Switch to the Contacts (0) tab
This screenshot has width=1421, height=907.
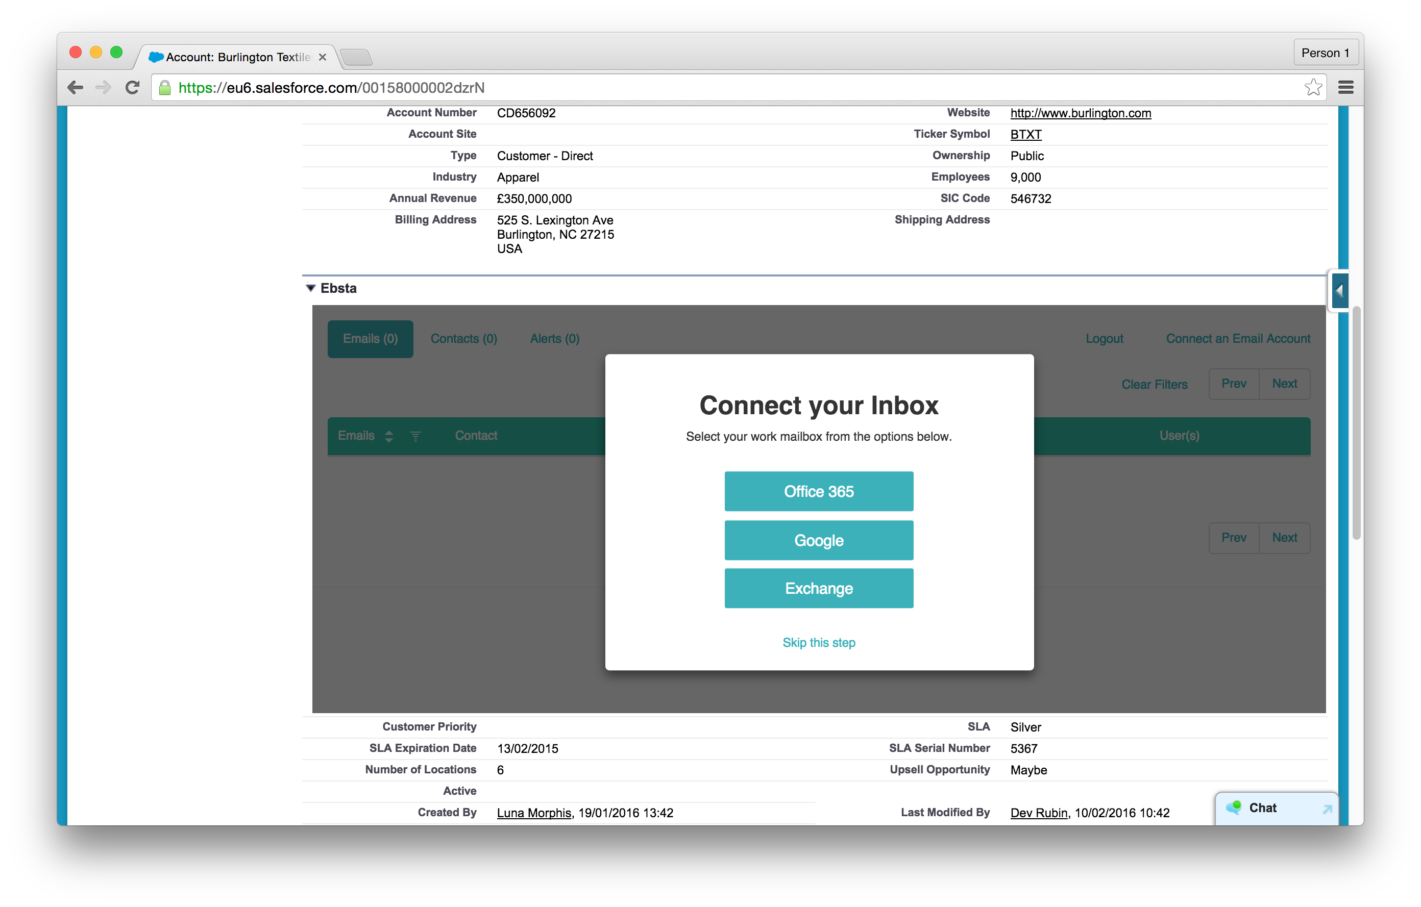pyautogui.click(x=463, y=339)
